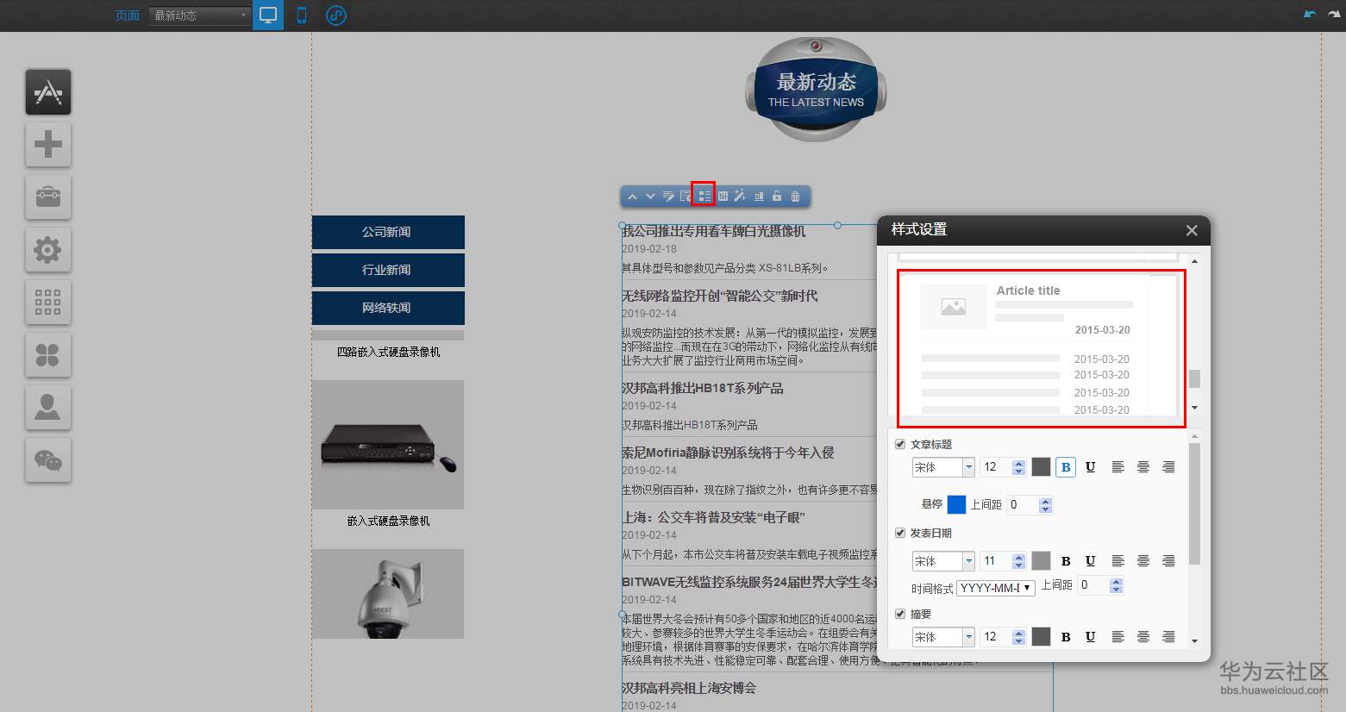Click the redo arrow in top bar
1346x712 pixels.
coord(1334,14)
